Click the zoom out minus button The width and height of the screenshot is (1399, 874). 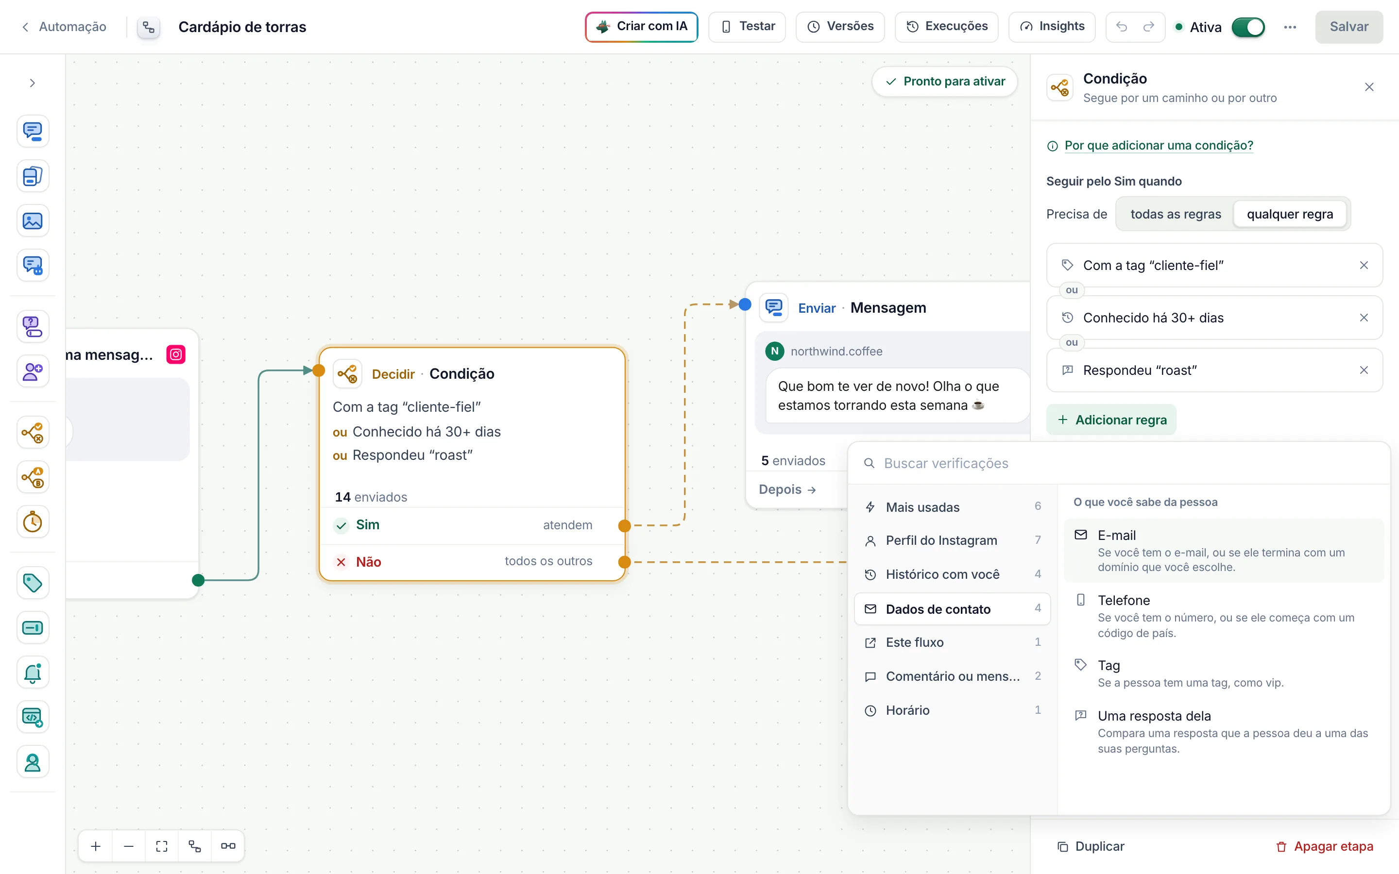click(x=128, y=846)
